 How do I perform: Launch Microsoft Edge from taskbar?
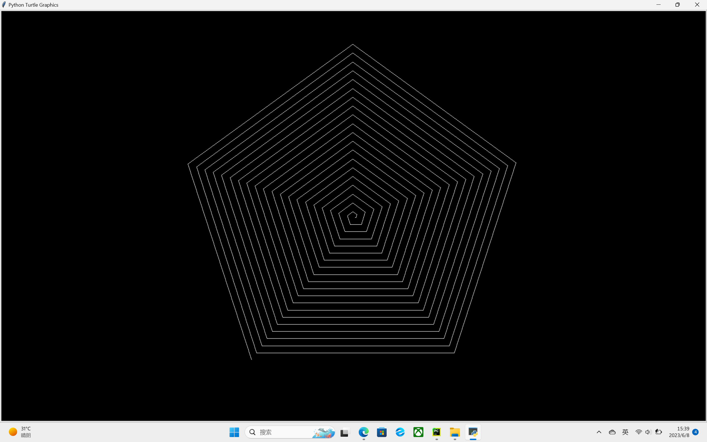pos(363,432)
